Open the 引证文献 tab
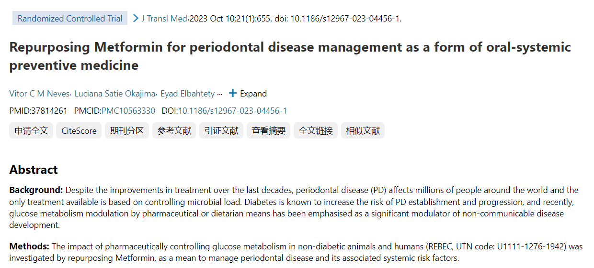The height and width of the screenshot is (268, 594). (221, 131)
